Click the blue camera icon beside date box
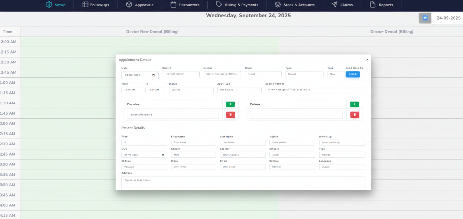Image resolution: width=463 pixels, height=219 pixels. click(x=425, y=18)
